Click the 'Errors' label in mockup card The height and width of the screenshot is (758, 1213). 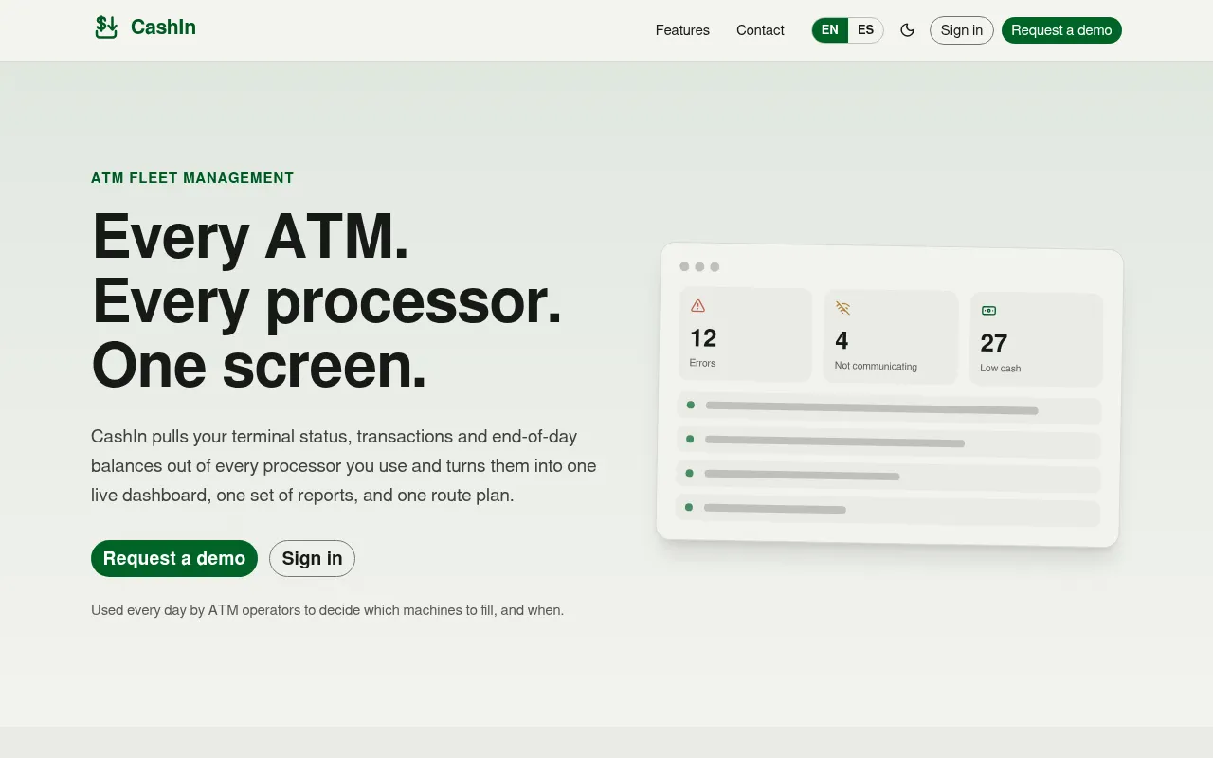[x=702, y=363]
